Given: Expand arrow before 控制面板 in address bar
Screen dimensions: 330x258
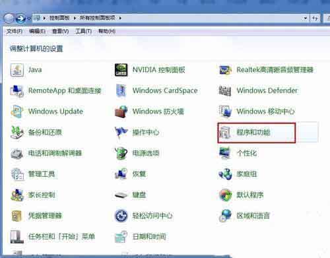Looking at the screenshot, I should tap(44, 18).
